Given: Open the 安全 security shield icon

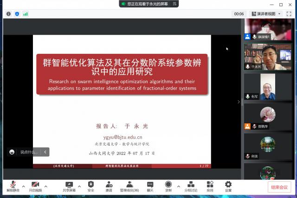Looking at the screenshot, I should [90, 186].
